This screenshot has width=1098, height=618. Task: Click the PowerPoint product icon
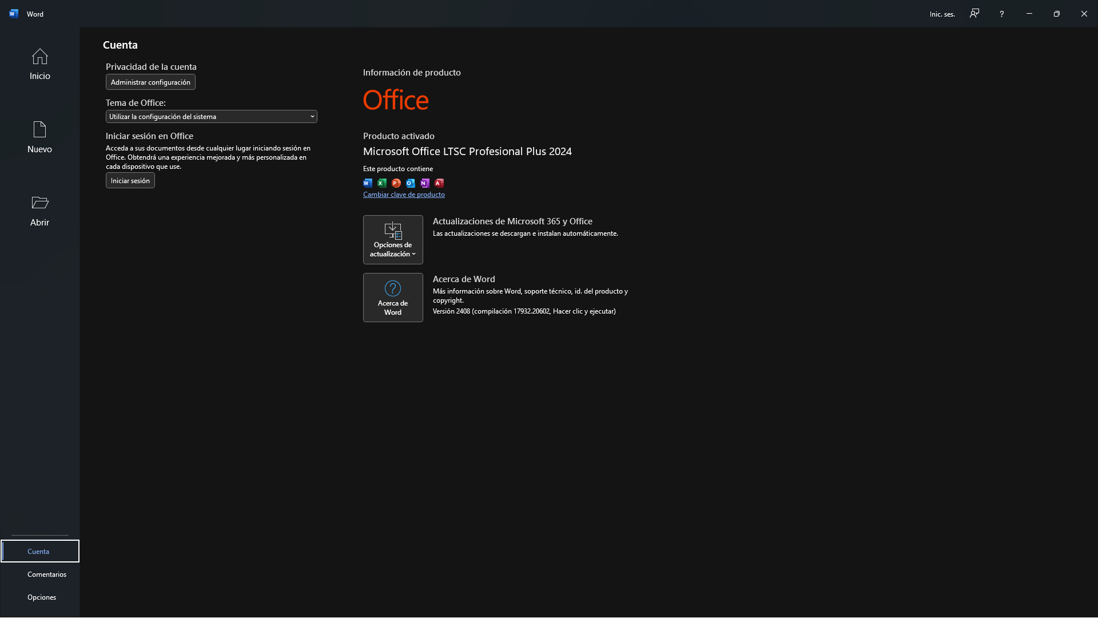click(396, 183)
